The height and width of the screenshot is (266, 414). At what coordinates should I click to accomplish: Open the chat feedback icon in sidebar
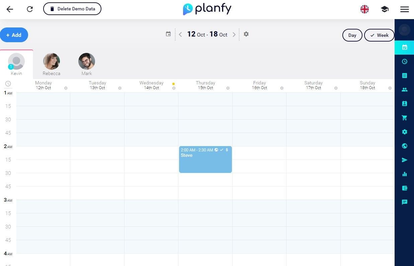click(405, 202)
